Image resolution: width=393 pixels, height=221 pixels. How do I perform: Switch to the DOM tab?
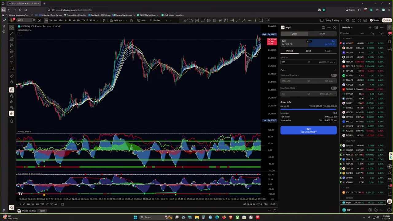(x=322, y=34)
